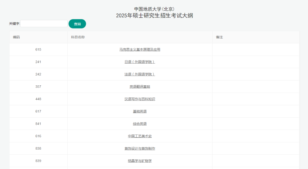Select code cell 241
The height and width of the screenshot is (169, 308).
point(38,62)
